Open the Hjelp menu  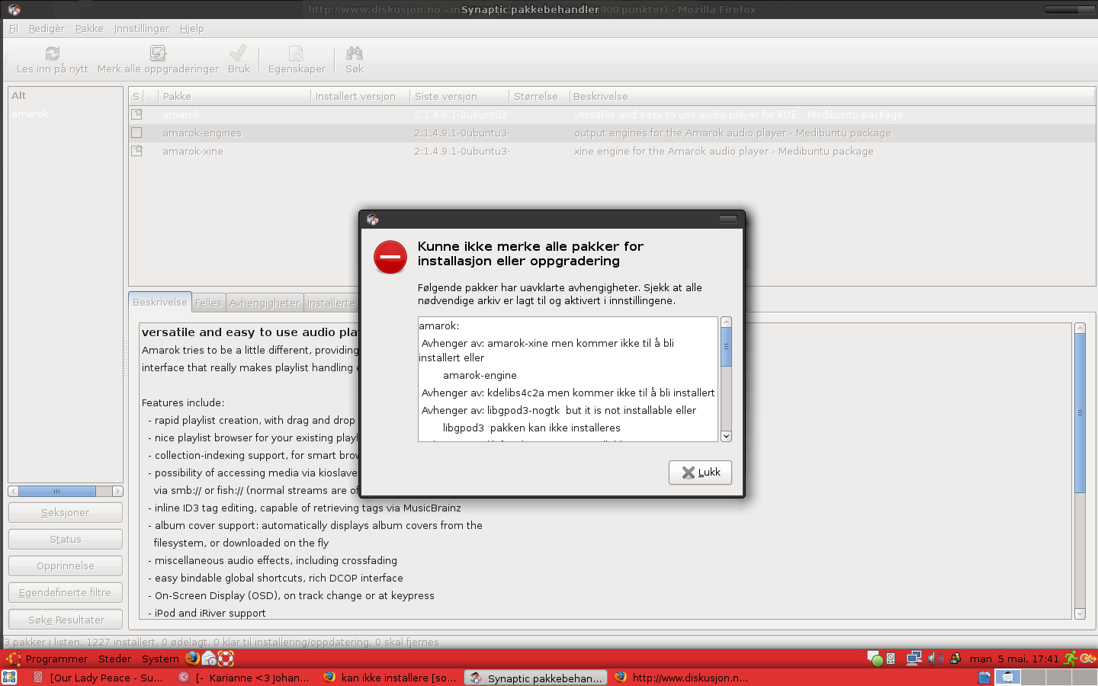tap(192, 28)
